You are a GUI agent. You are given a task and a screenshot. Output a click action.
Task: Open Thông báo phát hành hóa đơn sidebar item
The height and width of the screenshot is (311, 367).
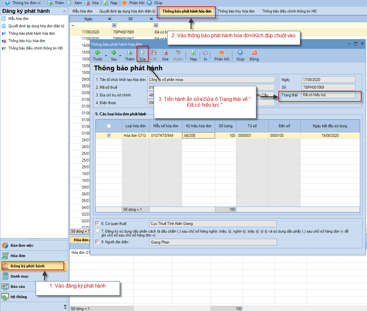(31, 33)
